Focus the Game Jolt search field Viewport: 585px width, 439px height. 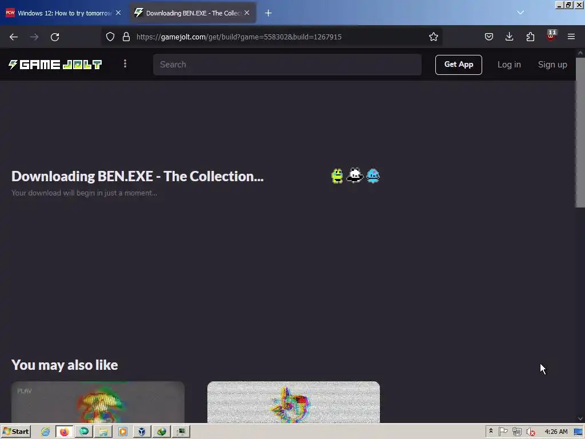point(287,65)
